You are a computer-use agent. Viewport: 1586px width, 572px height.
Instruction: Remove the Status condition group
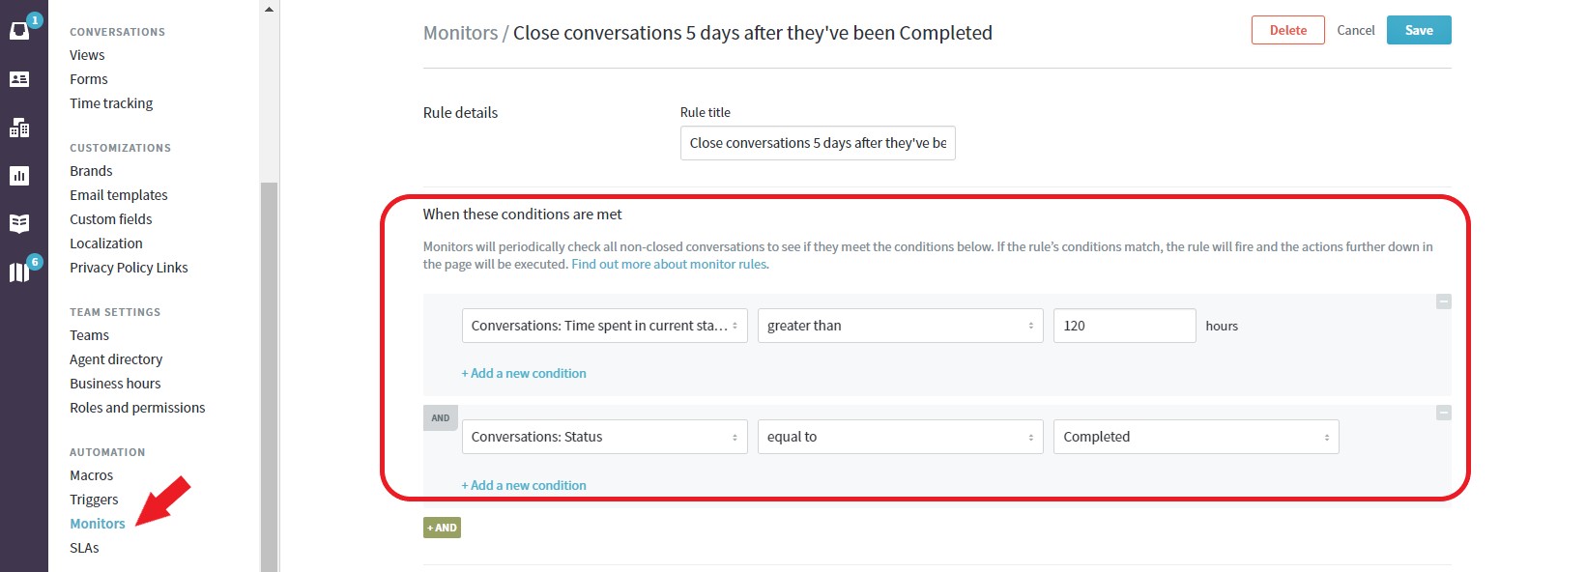point(1443,413)
